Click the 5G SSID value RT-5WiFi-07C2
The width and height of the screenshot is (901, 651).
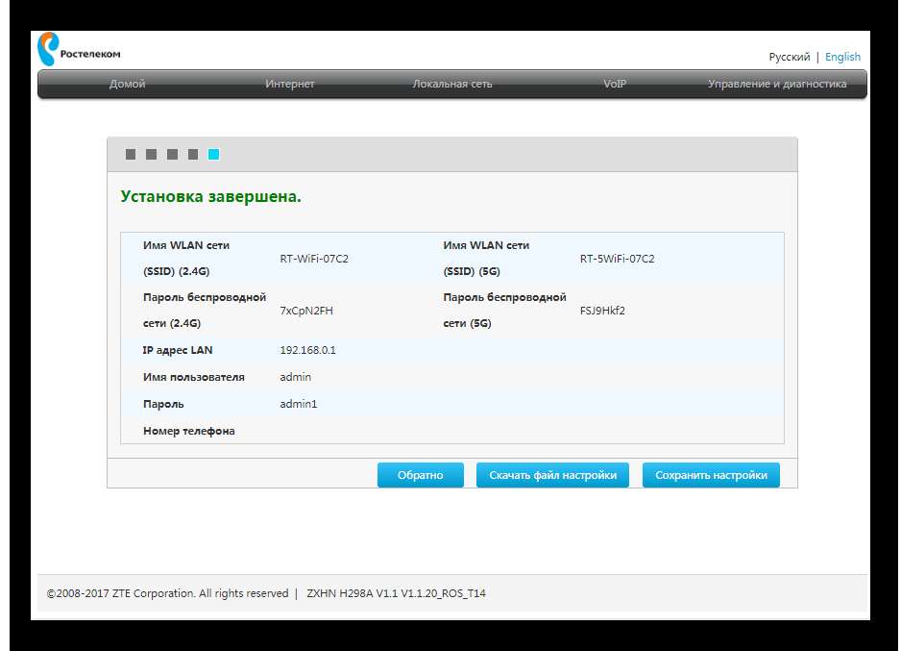(617, 259)
